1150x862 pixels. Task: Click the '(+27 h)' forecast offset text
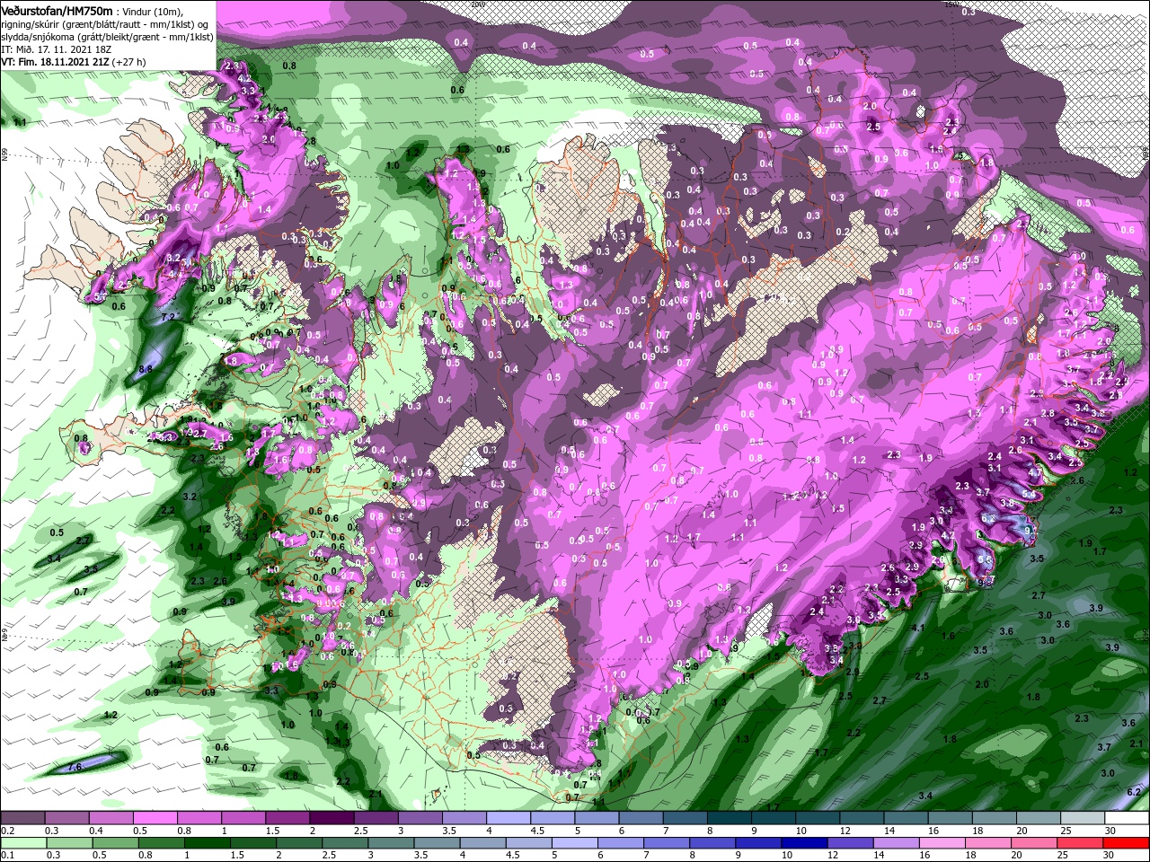coord(129,62)
